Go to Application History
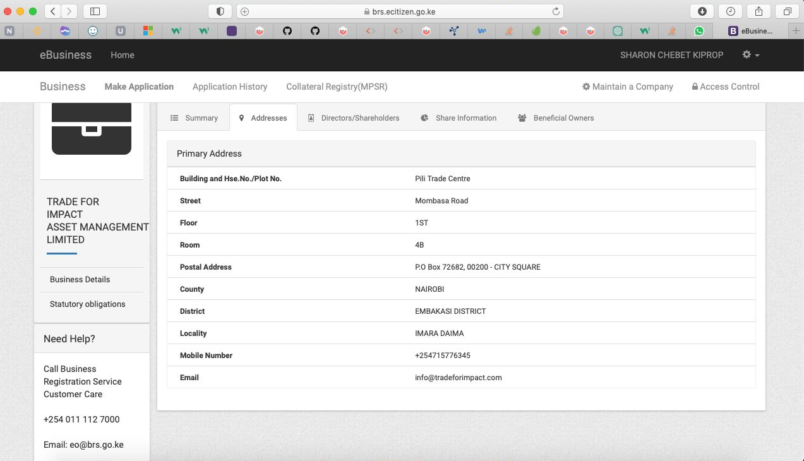Viewport: 804px width, 461px height. point(230,87)
